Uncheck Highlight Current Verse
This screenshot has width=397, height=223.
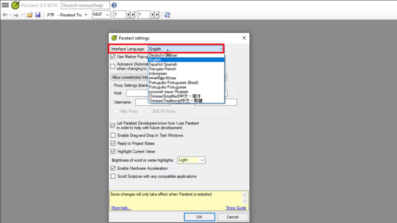[113, 152]
